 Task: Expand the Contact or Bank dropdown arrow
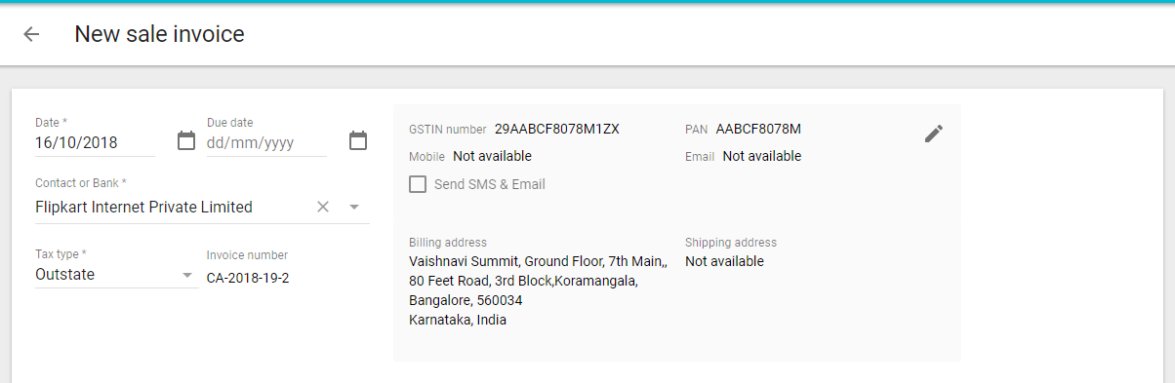tap(354, 207)
